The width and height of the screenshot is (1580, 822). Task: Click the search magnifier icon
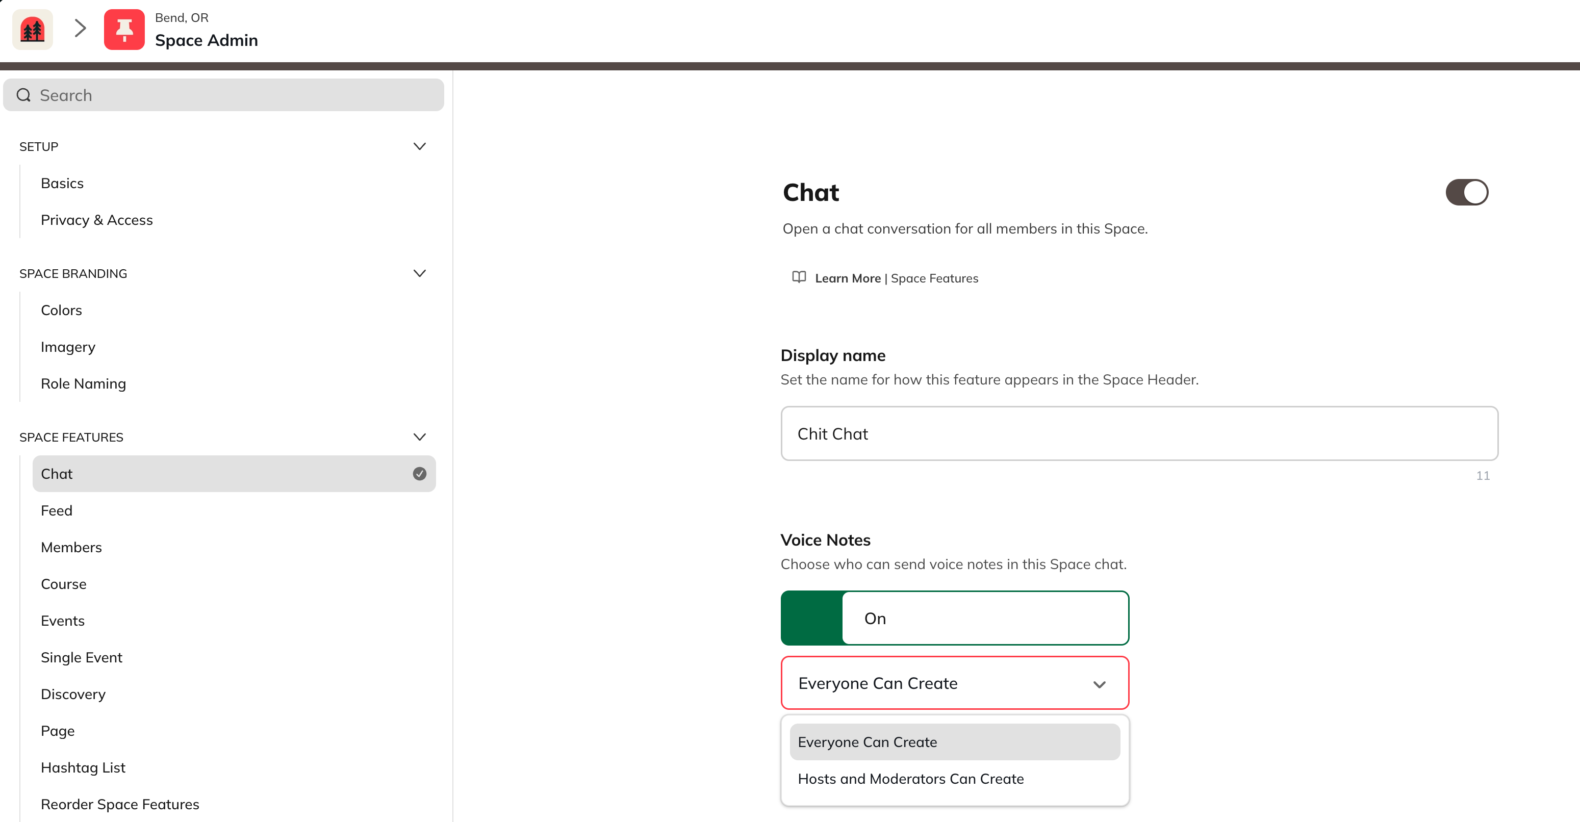23,95
